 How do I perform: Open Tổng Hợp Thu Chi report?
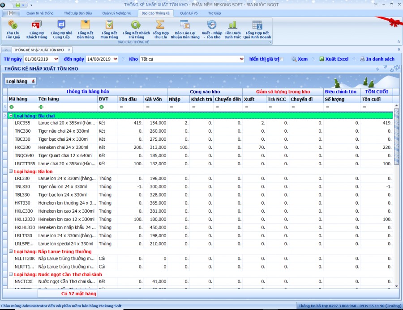tap(160, 30)
